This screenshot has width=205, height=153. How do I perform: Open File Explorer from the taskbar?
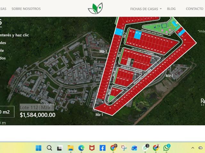(70, 148)
